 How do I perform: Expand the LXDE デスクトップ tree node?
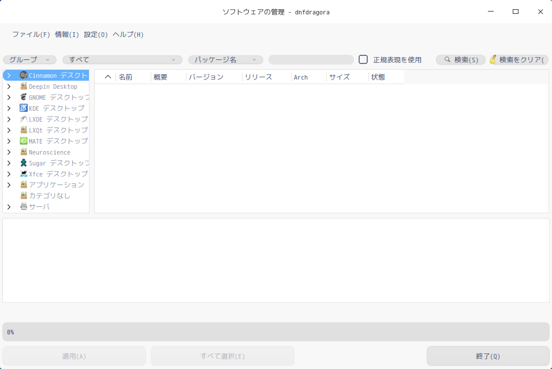[9, 119]
